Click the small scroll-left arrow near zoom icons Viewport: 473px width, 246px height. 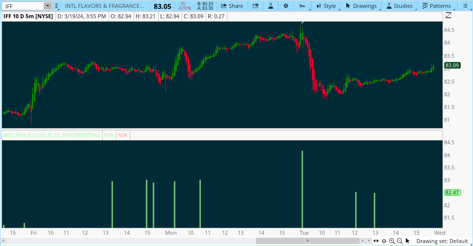pos(362,241)
